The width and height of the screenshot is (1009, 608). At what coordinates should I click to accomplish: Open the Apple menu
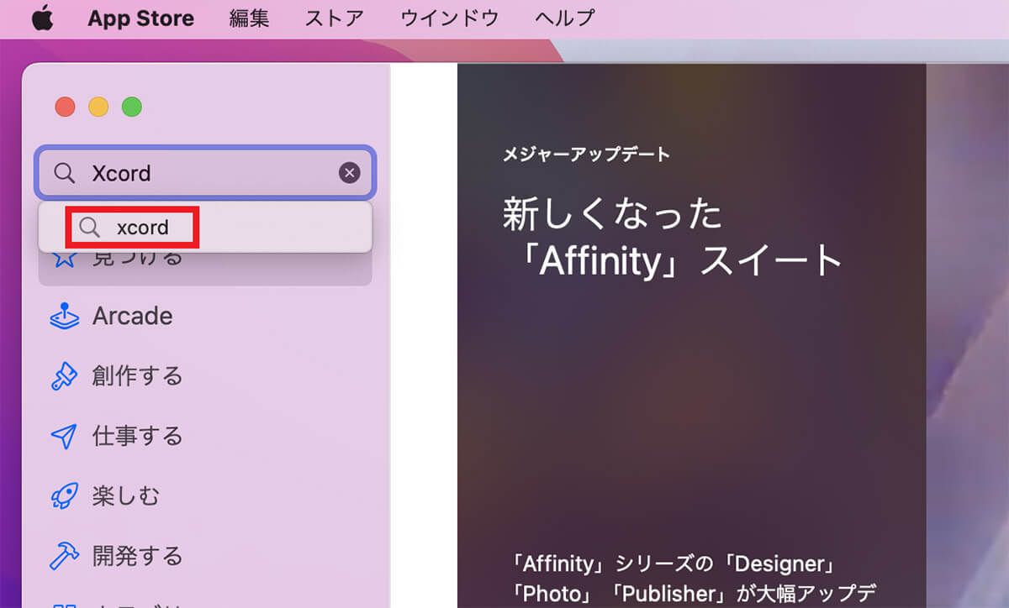tap(42, 18)
